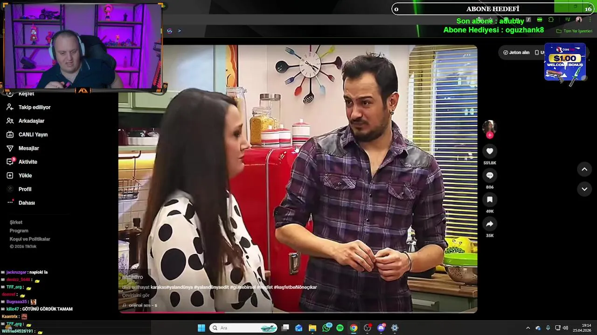Screen dimensions: 597x335
Task: Open the Şirket footer link
Action: click(x=16, y=222)
